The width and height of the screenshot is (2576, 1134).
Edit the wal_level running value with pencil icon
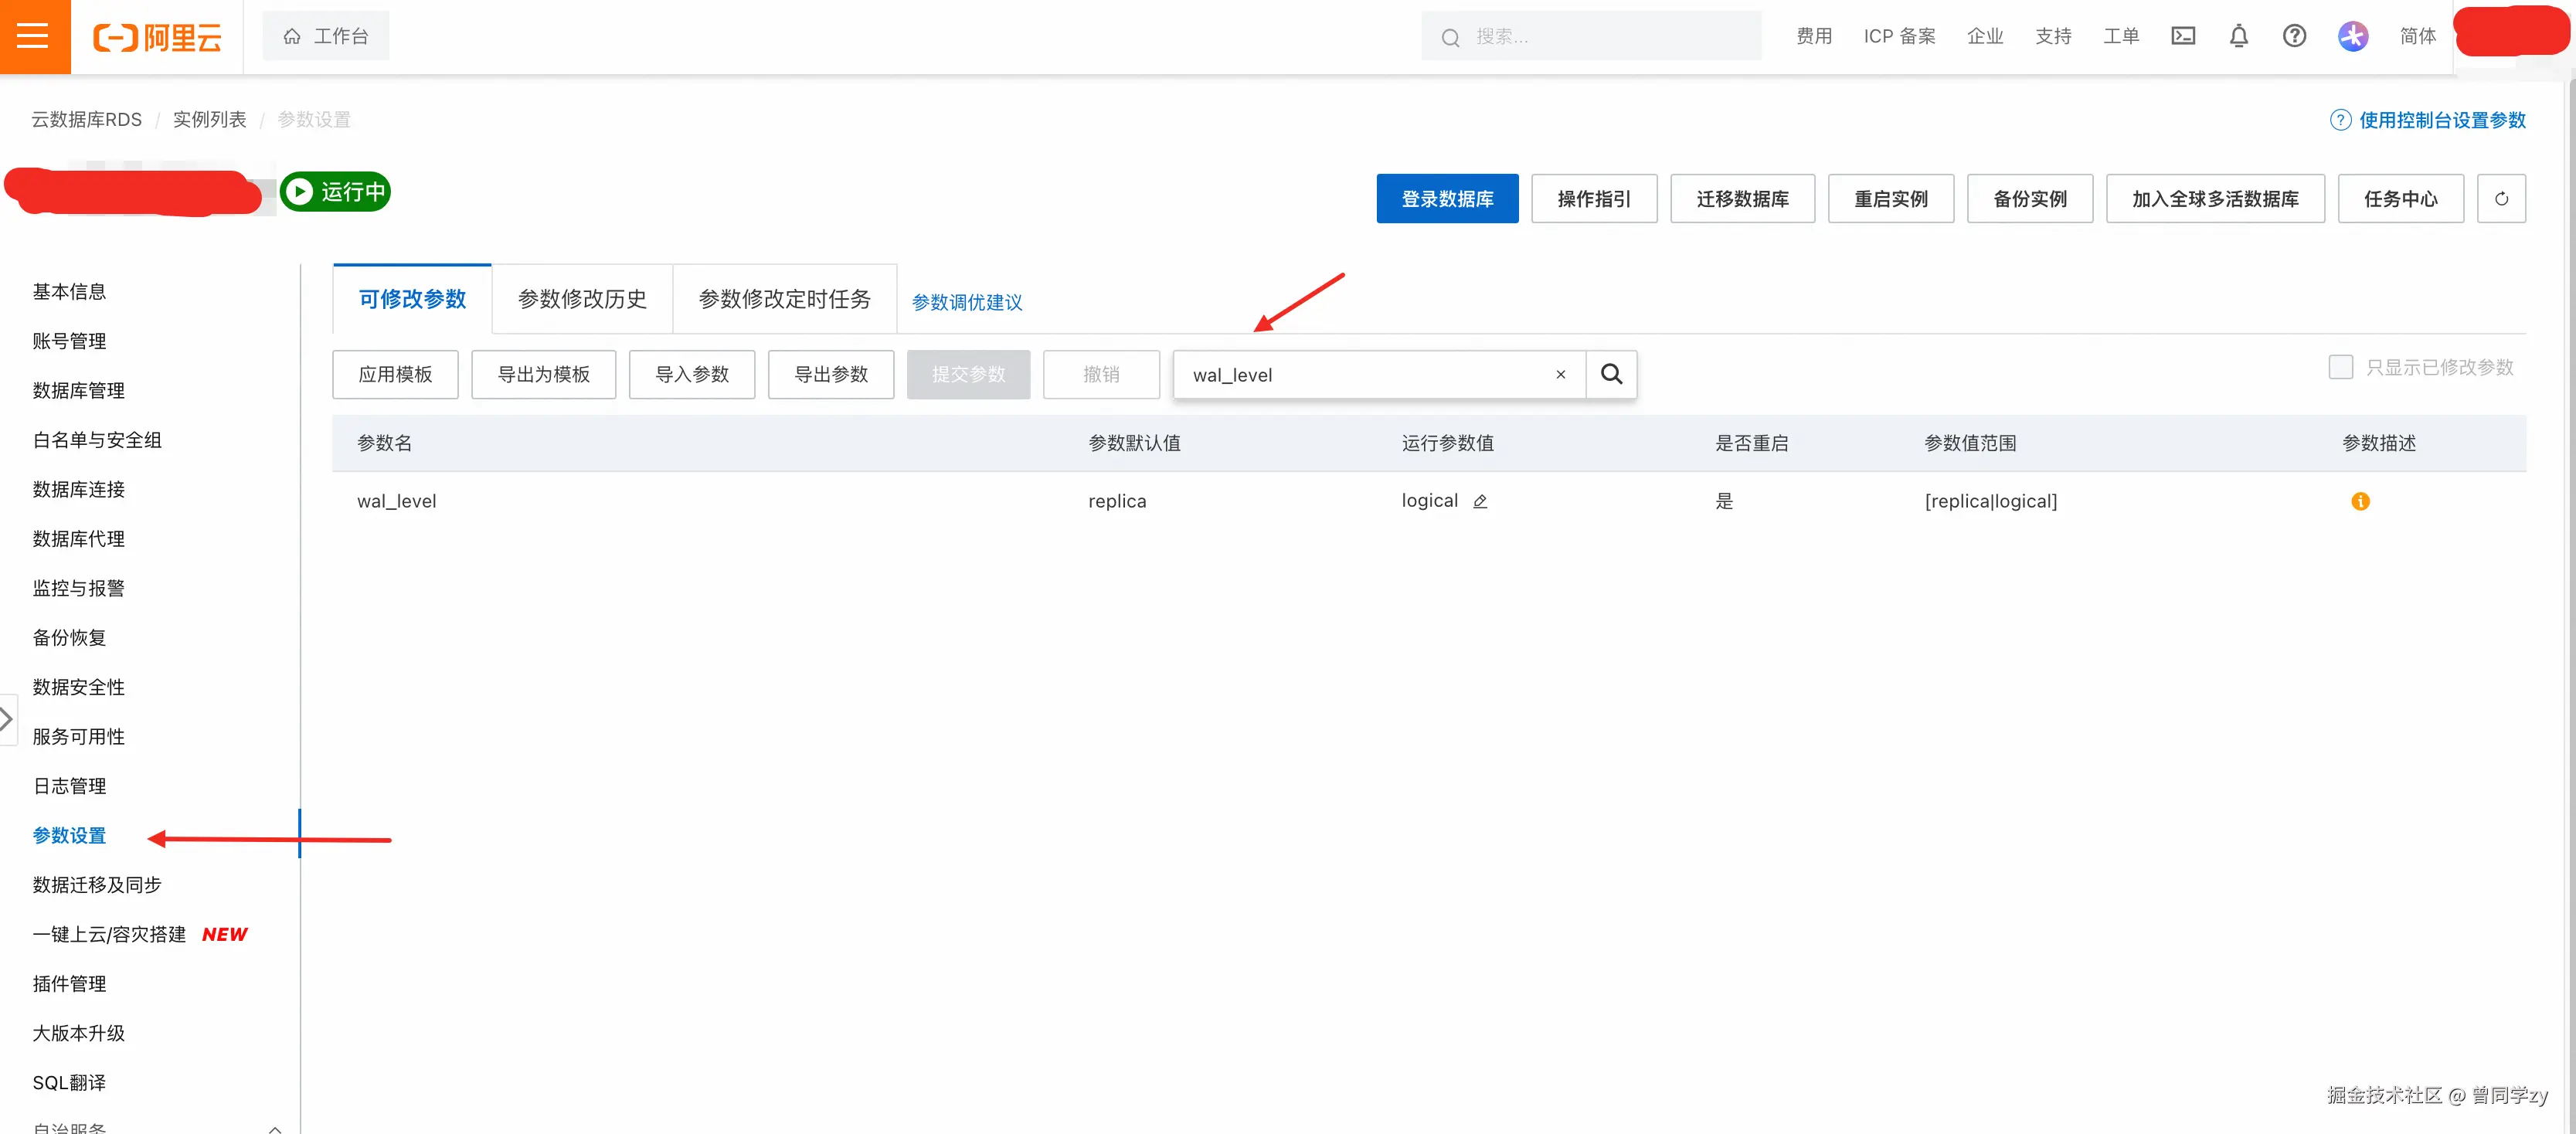[1480, 501]
